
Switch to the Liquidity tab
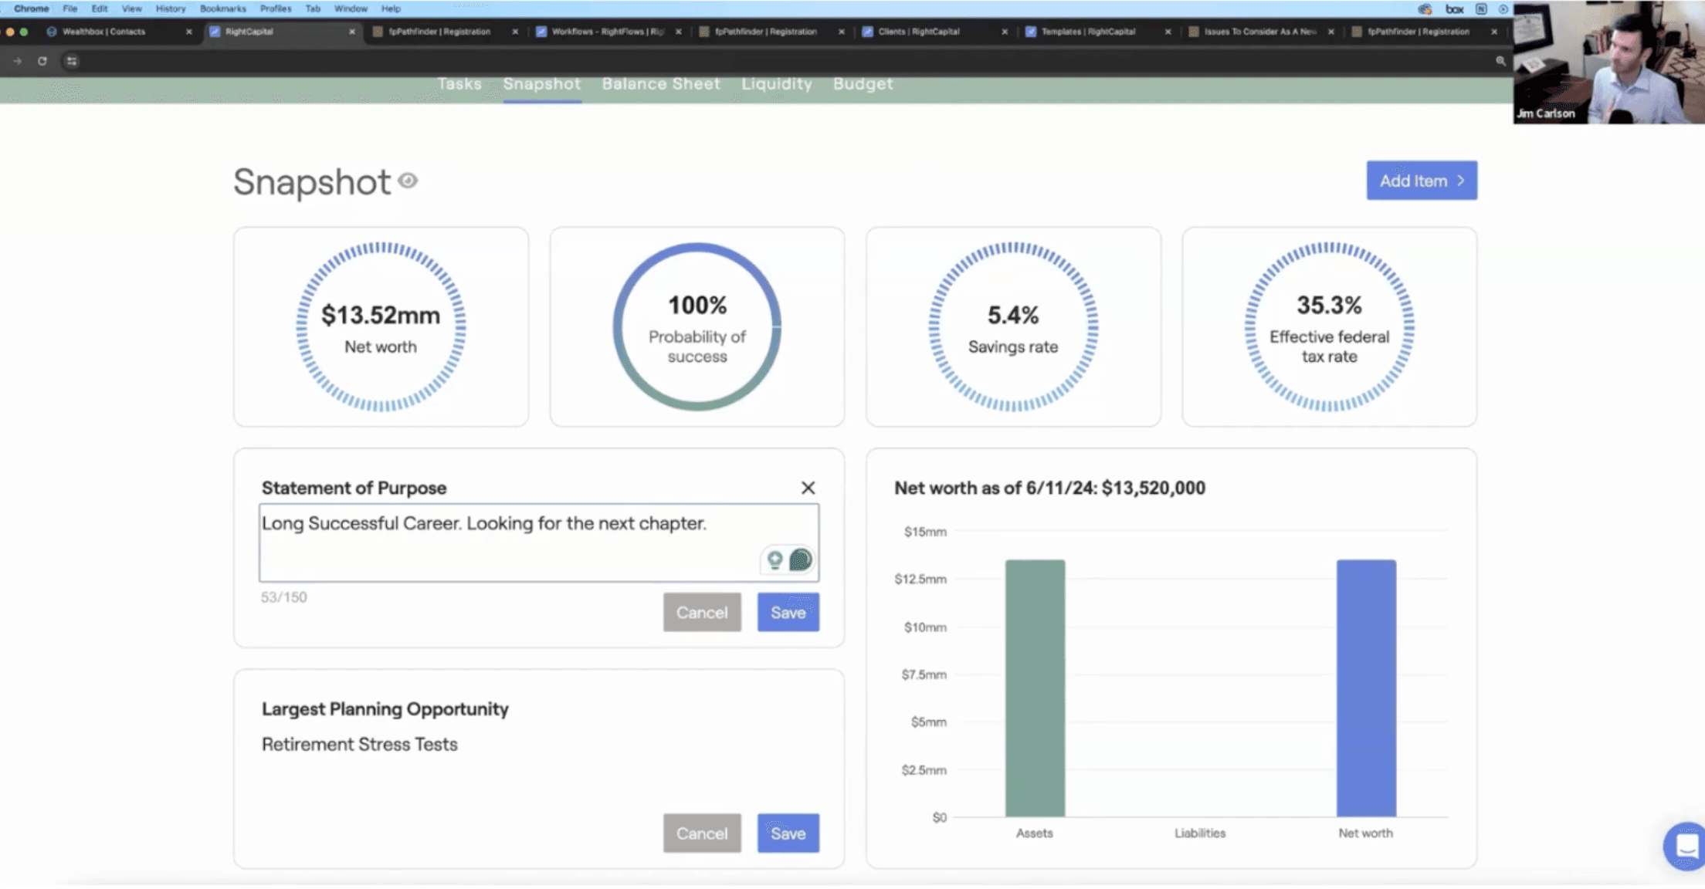(777, 83)
